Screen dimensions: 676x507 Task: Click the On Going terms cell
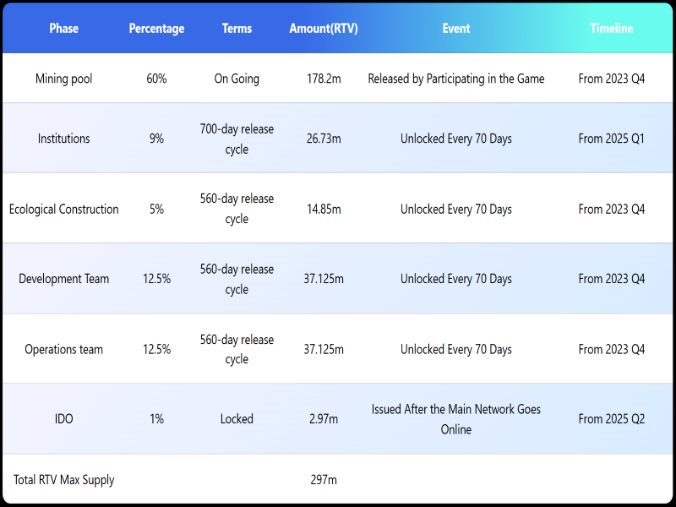coord(237,79)
